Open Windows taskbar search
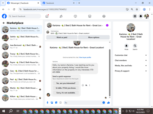Image resolution: width=153 pixels, height=114 pixels. click(x=11, y=111)
